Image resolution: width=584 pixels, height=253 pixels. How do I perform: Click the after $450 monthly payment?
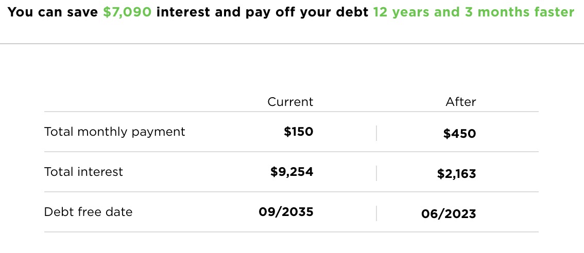click(459, 134)
